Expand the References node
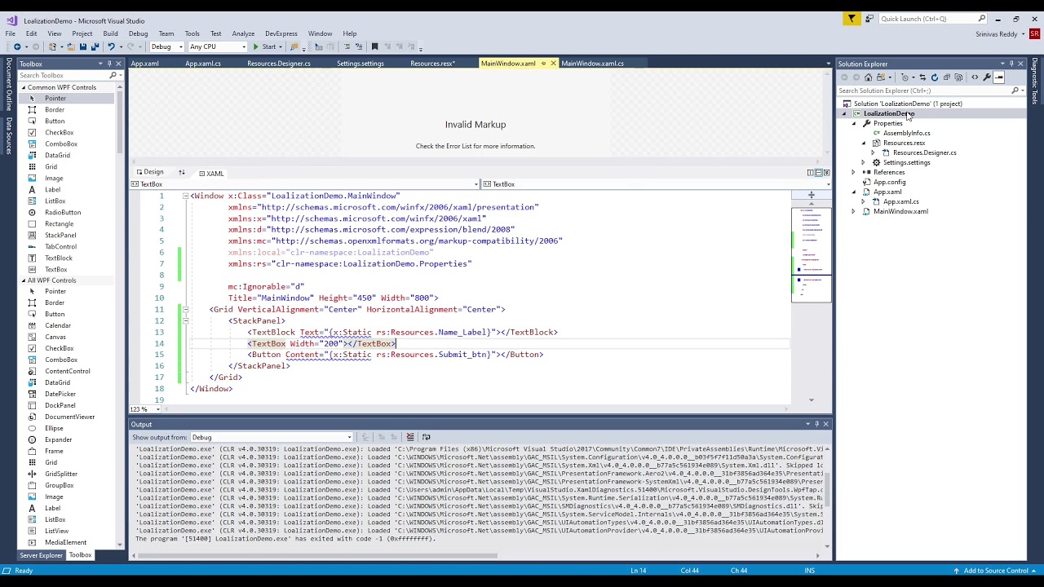This screenshot has height=587, width=1044. pos(854,173)
